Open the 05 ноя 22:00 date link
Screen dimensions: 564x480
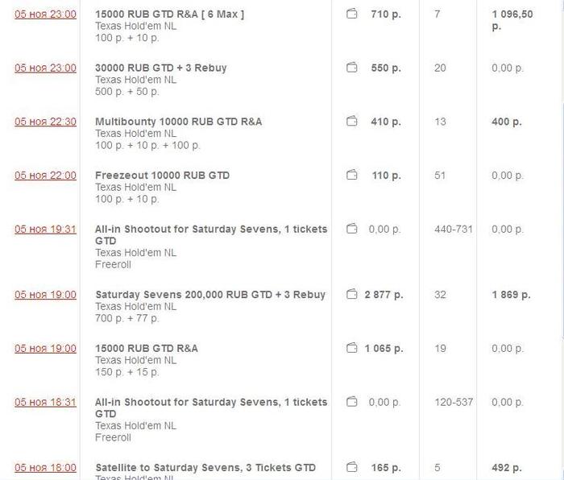point(45,176)
